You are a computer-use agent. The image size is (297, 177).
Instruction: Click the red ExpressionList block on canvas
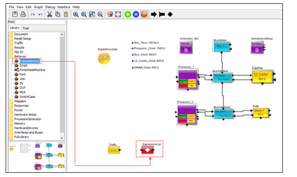[147, 150]
